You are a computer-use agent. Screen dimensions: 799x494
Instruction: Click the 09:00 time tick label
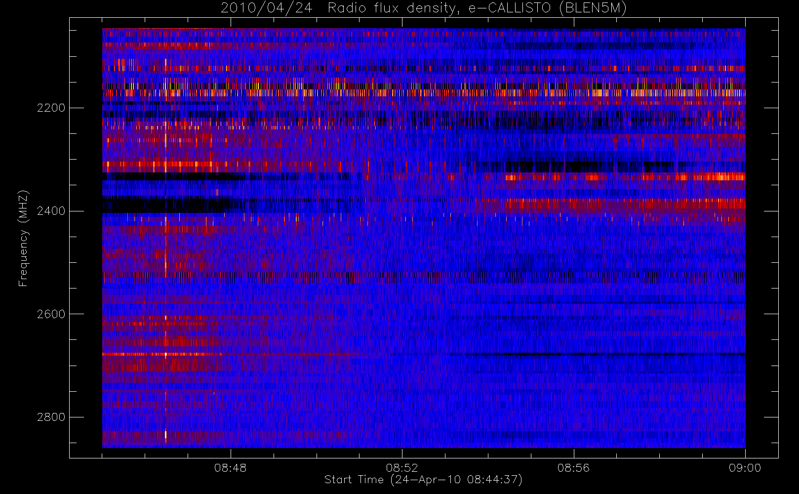pyautogui.click(x=745, y=468)
